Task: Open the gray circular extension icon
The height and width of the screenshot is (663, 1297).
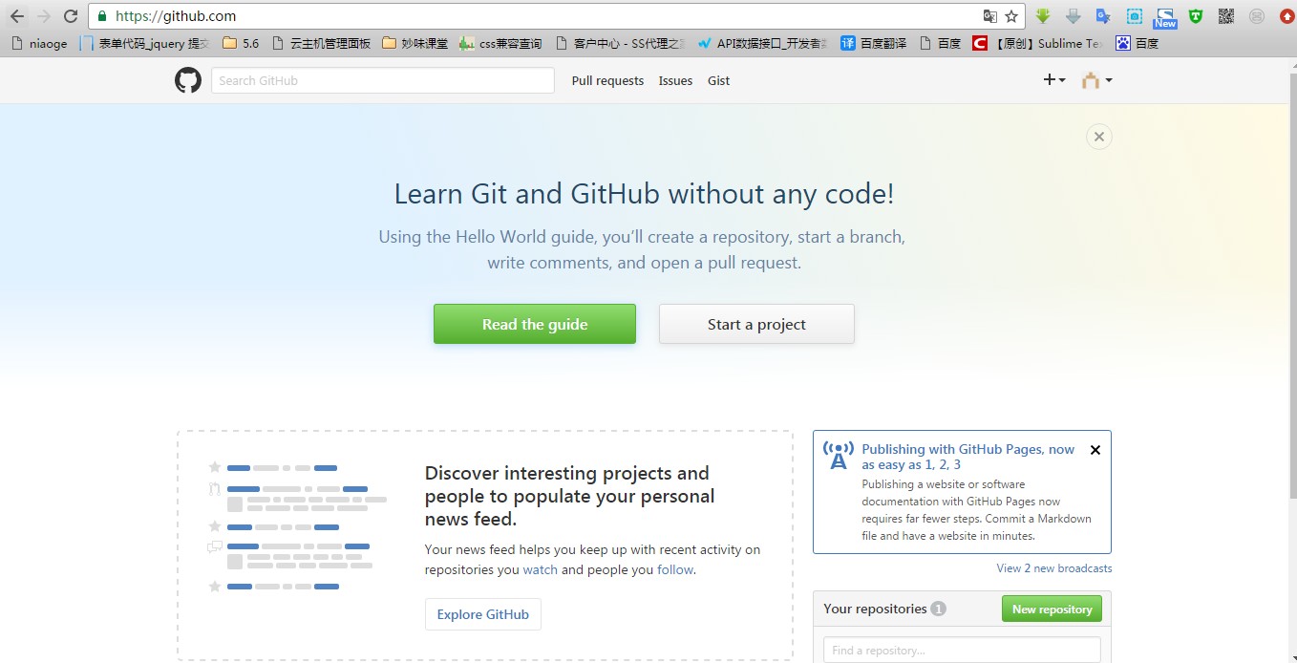Action: (x=1257, y=16)
